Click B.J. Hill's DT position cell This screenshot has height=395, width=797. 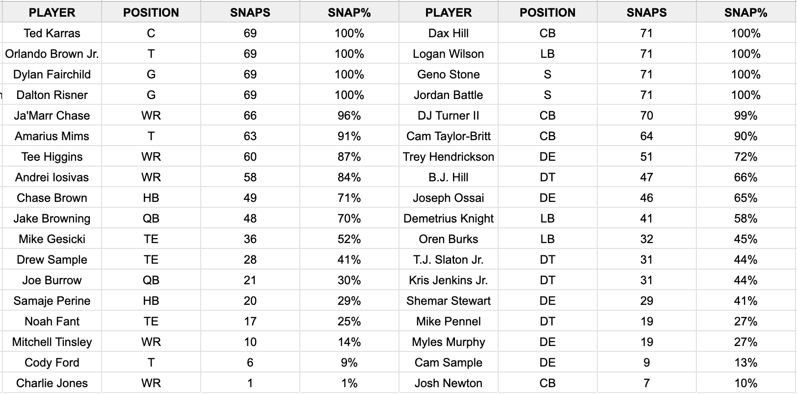(x=547, y=177)
